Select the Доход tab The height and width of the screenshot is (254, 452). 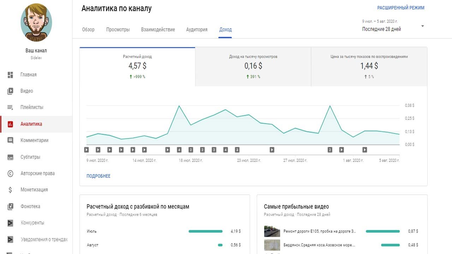point(225,30)
